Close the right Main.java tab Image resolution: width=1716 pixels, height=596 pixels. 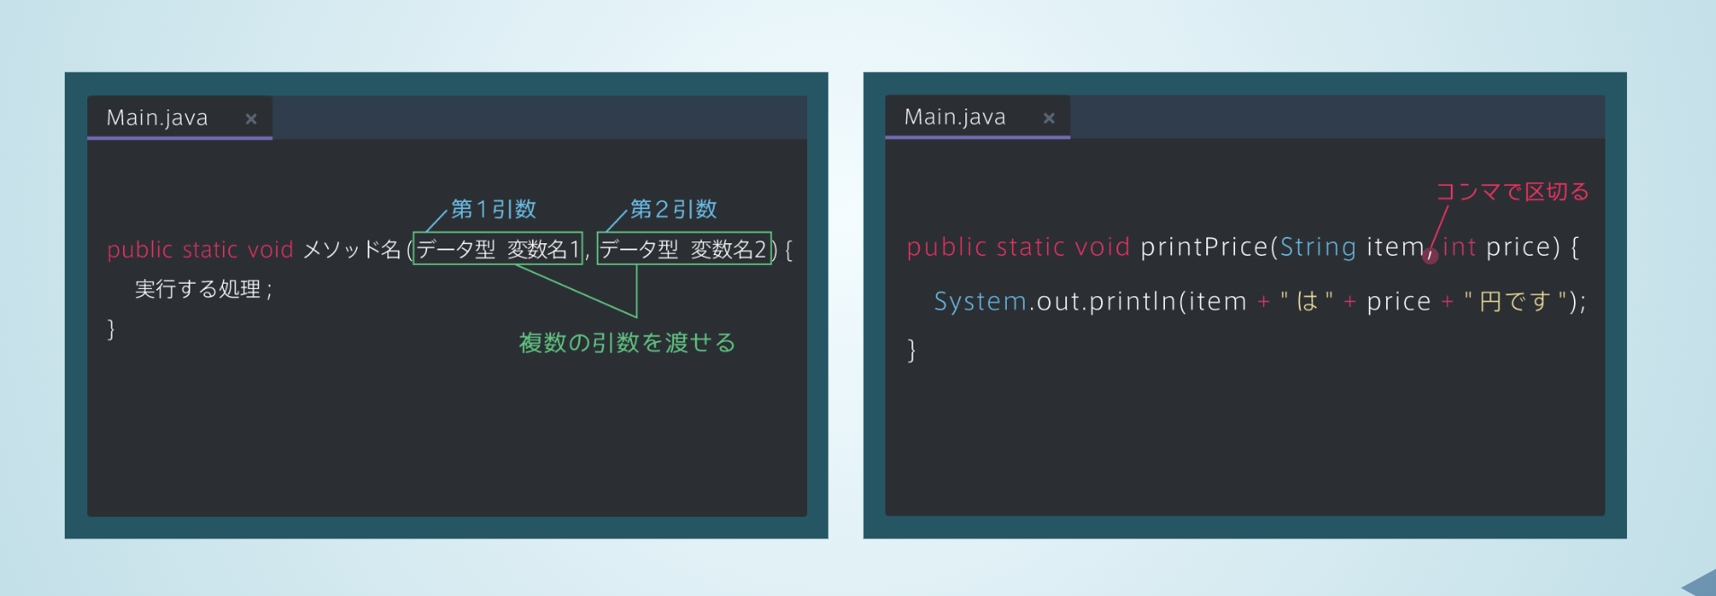[x=1049, y=118]
